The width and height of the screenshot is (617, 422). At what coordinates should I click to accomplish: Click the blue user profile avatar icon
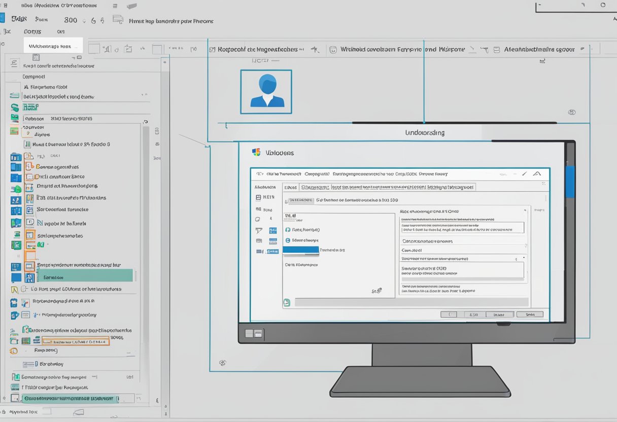[266, 91]
